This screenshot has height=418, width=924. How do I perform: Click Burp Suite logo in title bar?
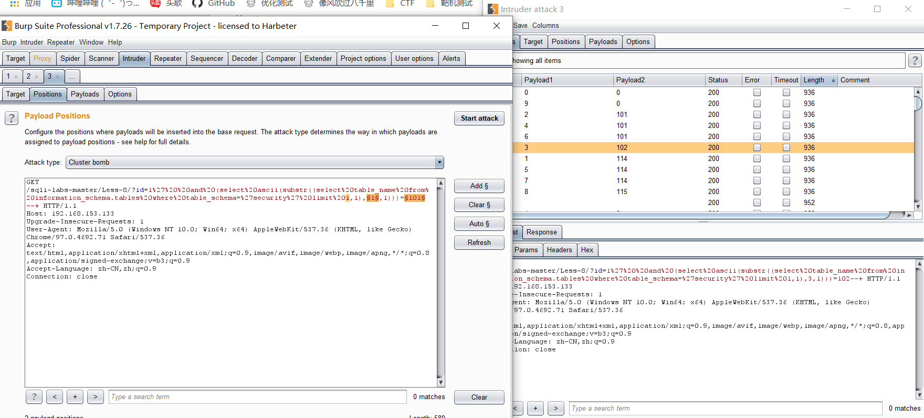pyautogui.click(x=7, y=26)
